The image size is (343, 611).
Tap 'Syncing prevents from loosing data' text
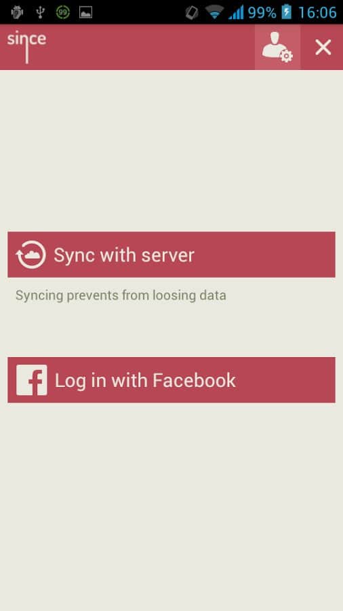tap(121, 295)
